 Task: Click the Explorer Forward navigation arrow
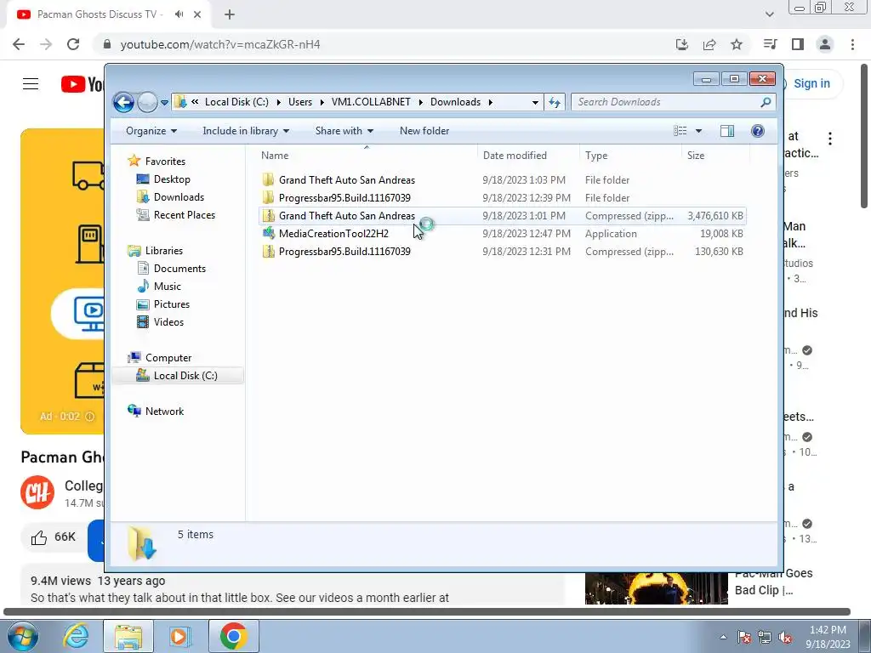coord(147,102)
